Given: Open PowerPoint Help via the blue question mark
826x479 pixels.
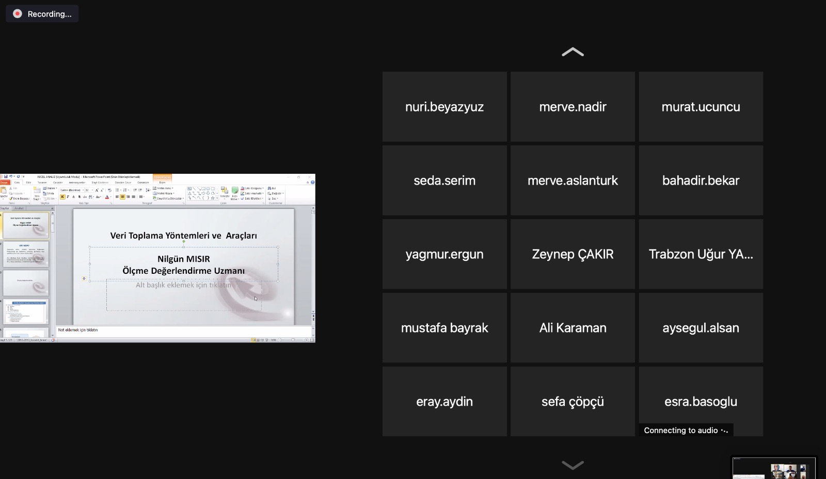Looking at the screenshot, I should 312,182.
